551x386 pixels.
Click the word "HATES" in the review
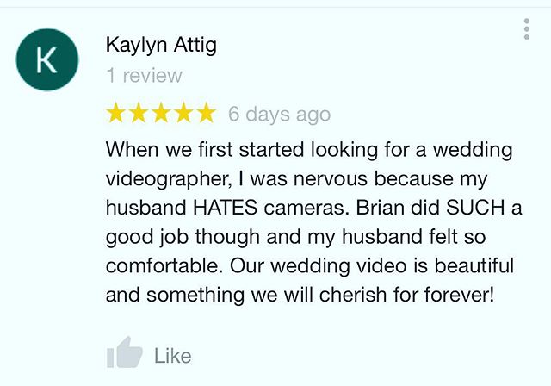pyautogui.click(x=226, y=208)
